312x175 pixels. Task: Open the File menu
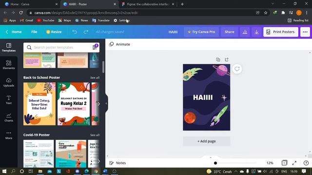pos(34,32)
